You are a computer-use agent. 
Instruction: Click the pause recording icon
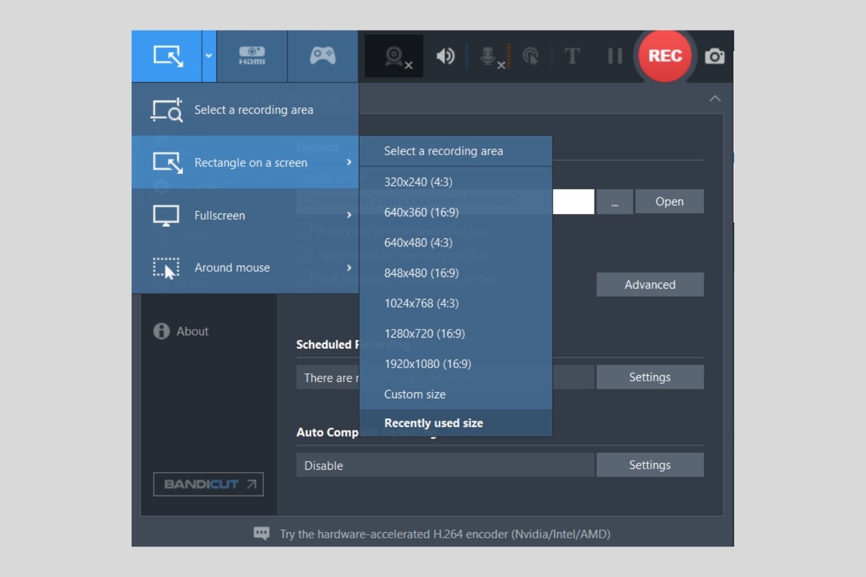615,57
